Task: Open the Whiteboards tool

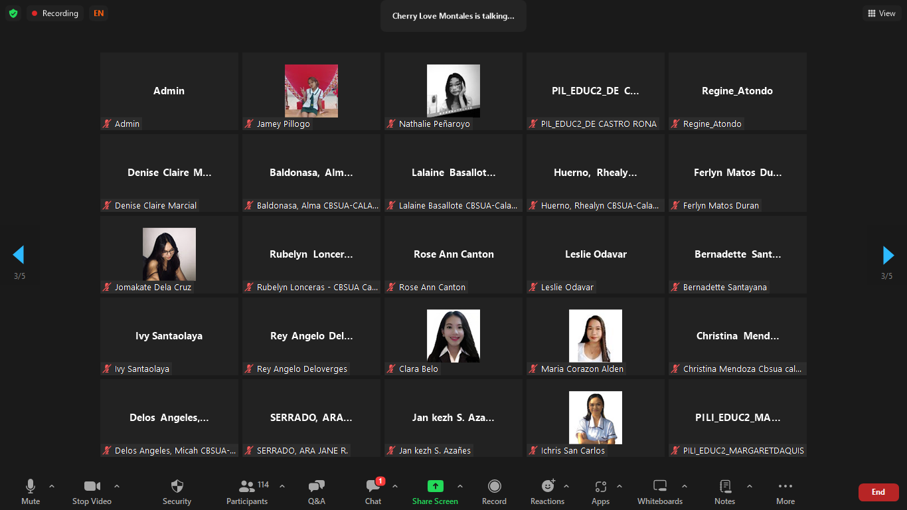Action: (x=659, y=491)
